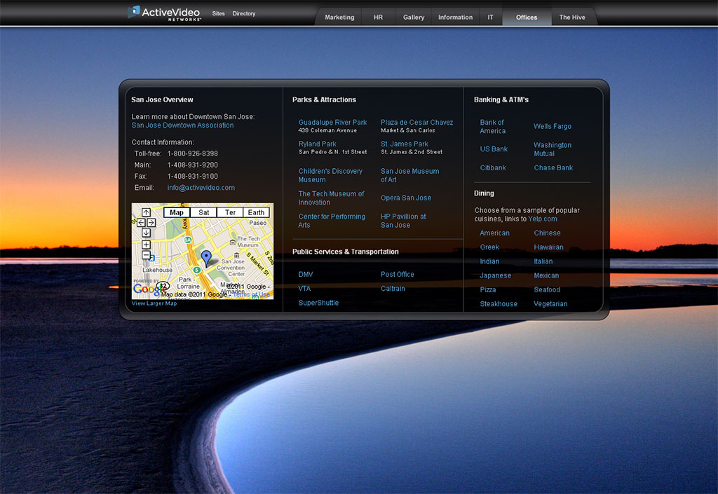
Task: Visit the Yelp.com link
Action: (x=543, y=219)
